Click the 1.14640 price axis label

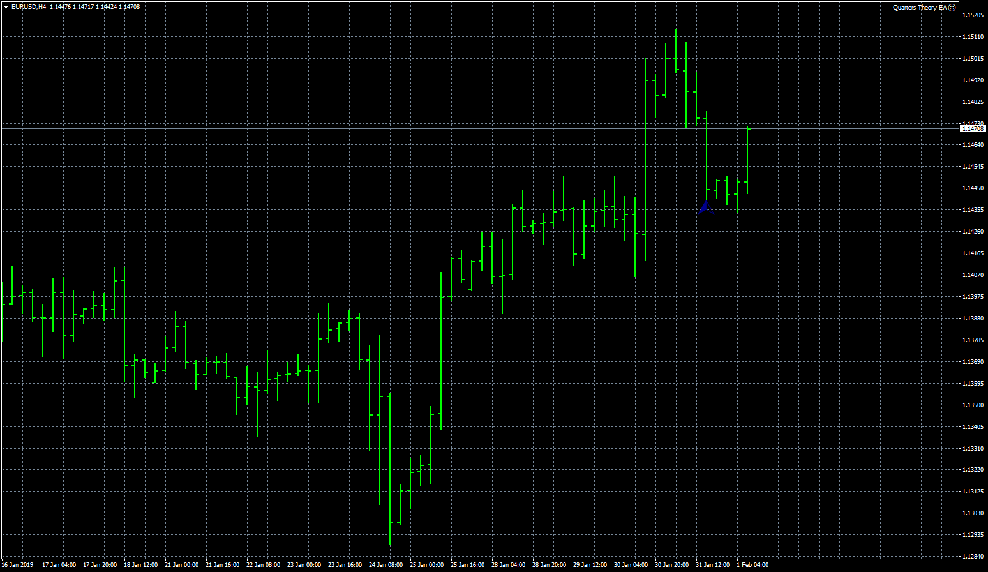point(973,145)
